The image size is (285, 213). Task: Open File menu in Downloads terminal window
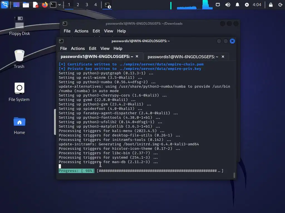67,31
